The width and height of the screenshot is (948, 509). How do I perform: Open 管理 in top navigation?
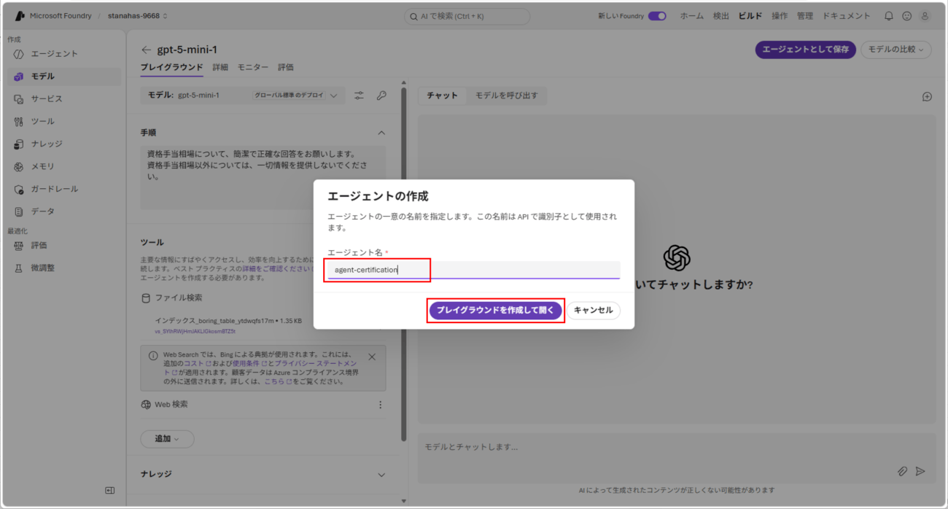click(x=805, y=16)
